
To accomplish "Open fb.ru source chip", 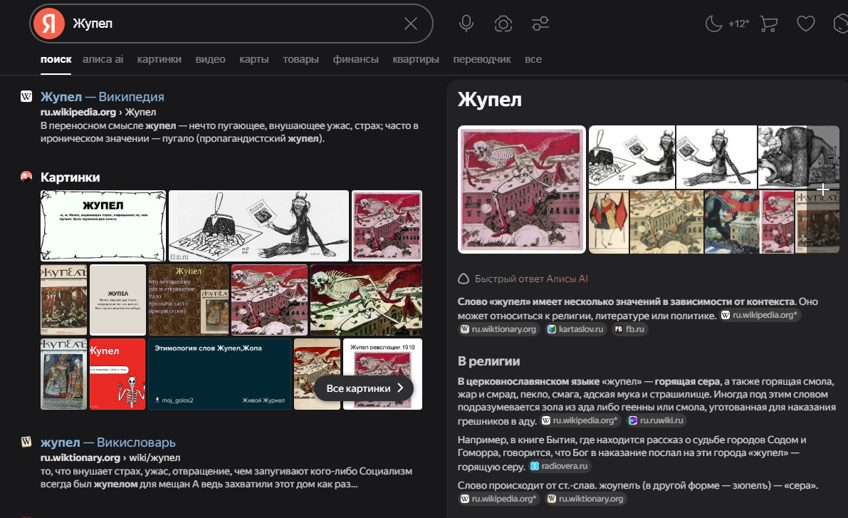I will 629,329.
